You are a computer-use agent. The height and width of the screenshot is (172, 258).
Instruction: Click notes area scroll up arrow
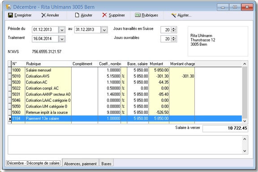click(x=245, y=139)
